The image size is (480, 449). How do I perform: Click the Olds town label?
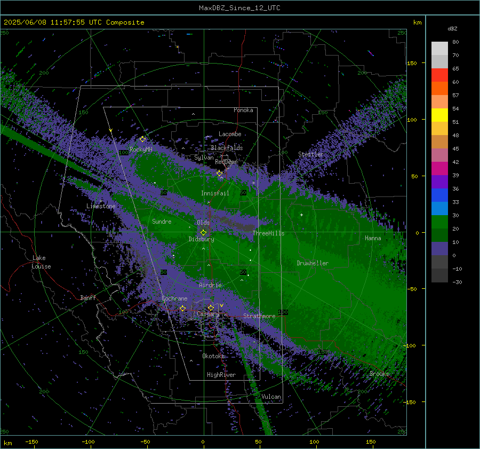pos(203,223)
